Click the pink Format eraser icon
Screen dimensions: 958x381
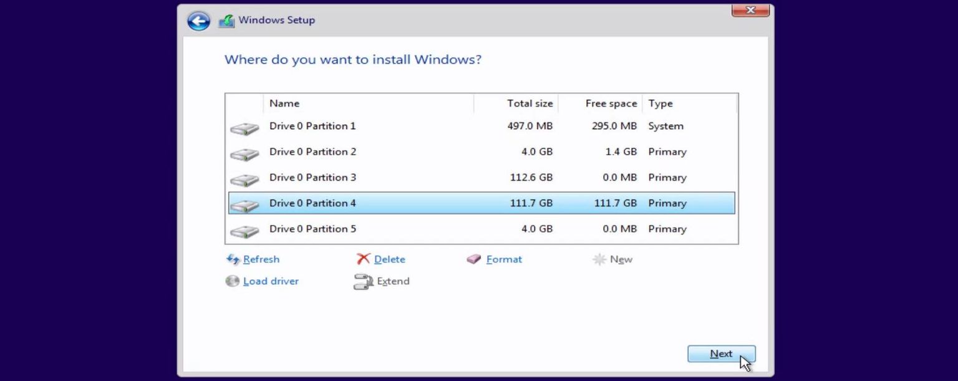pos(475,259)
